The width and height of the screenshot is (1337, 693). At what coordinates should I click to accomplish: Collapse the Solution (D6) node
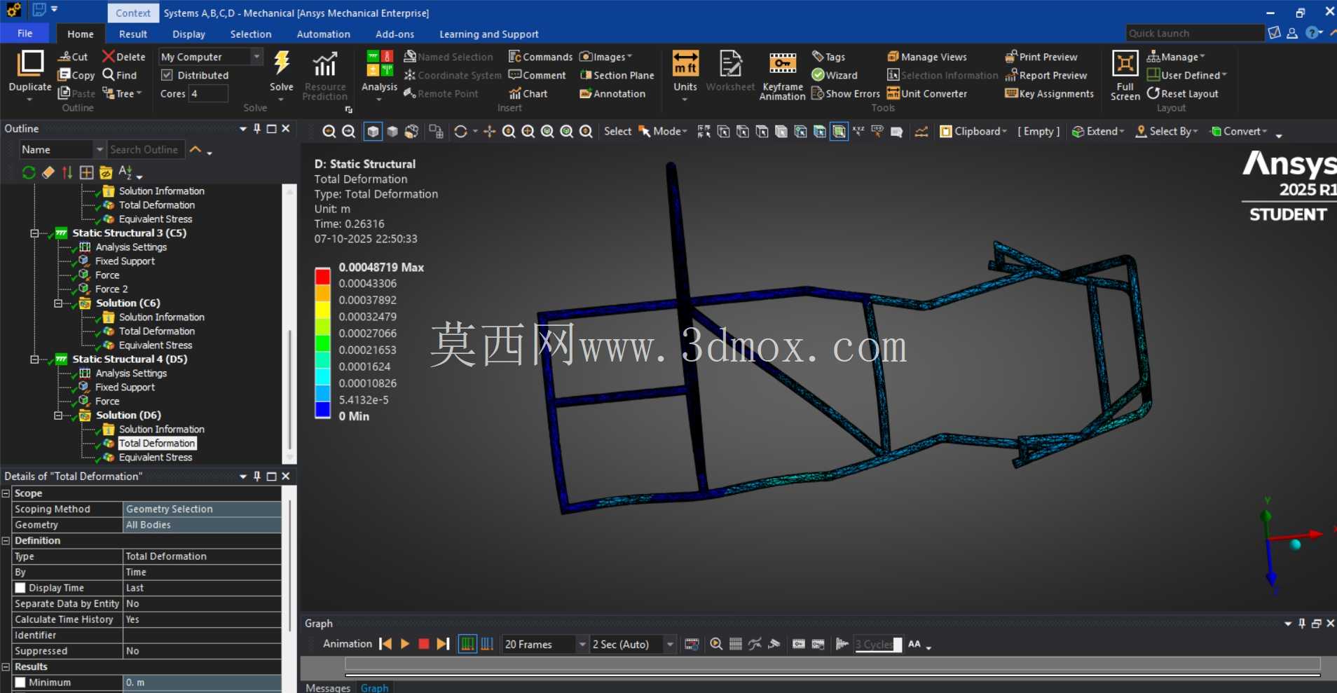58,416
